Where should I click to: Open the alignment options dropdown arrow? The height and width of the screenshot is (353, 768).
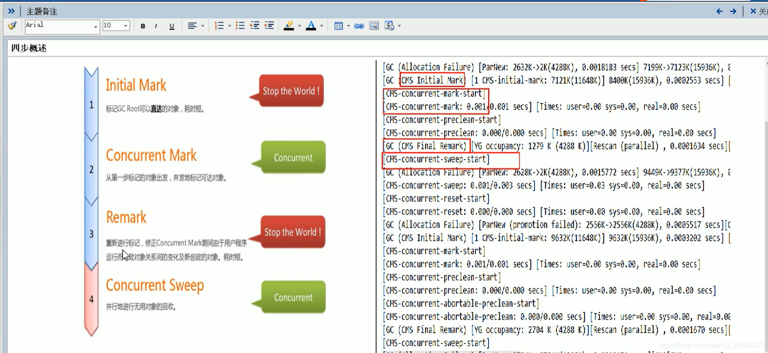click(x=202, y=26)
